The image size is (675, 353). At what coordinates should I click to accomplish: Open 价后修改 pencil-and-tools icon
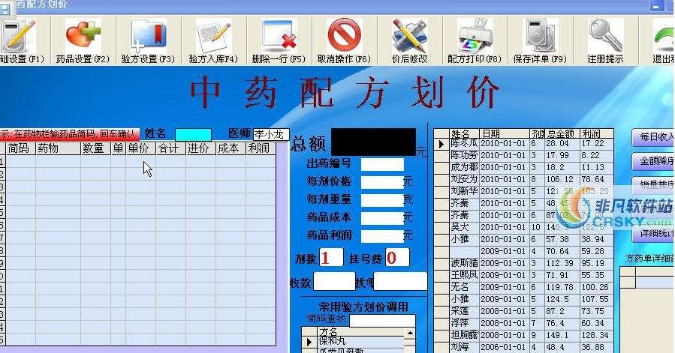click(409, 35)
